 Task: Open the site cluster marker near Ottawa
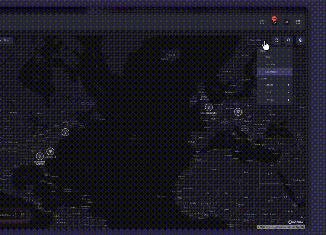[x=65, y=132]
